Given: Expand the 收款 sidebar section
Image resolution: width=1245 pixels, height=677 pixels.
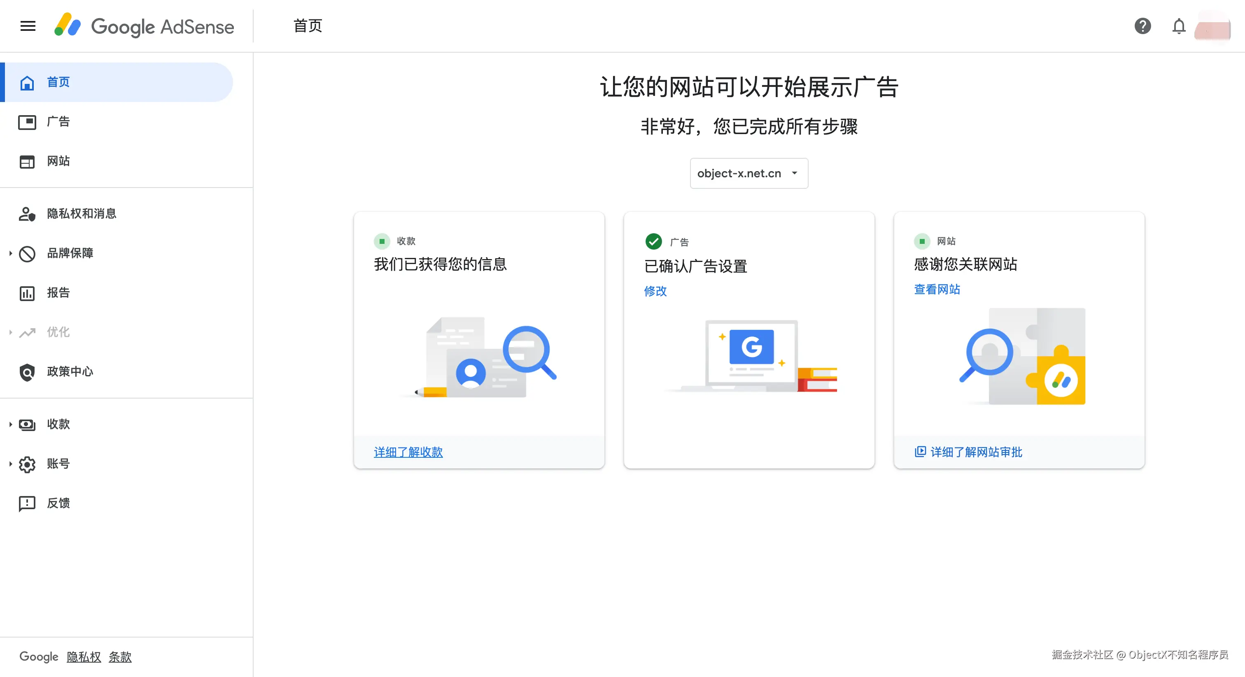Looking at the screenshot, I should click(x=10, y=424).
